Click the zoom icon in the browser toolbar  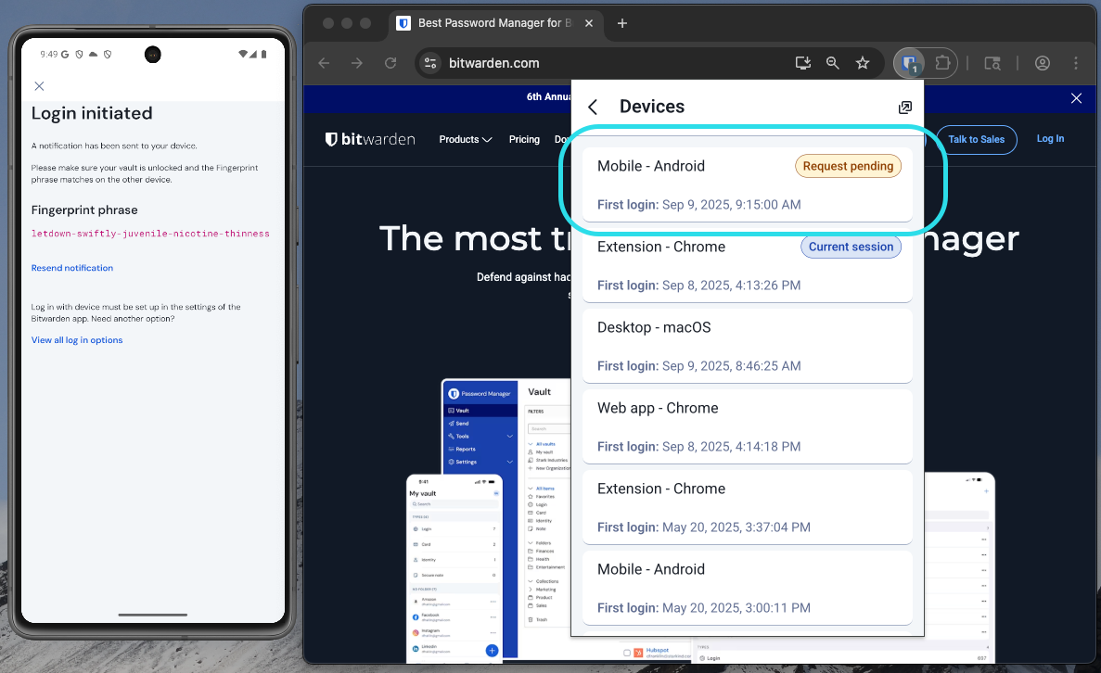point(832,63)
